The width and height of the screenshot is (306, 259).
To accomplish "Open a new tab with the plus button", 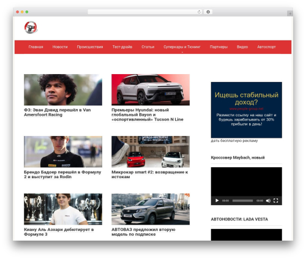I will click(x=290, y=13).
